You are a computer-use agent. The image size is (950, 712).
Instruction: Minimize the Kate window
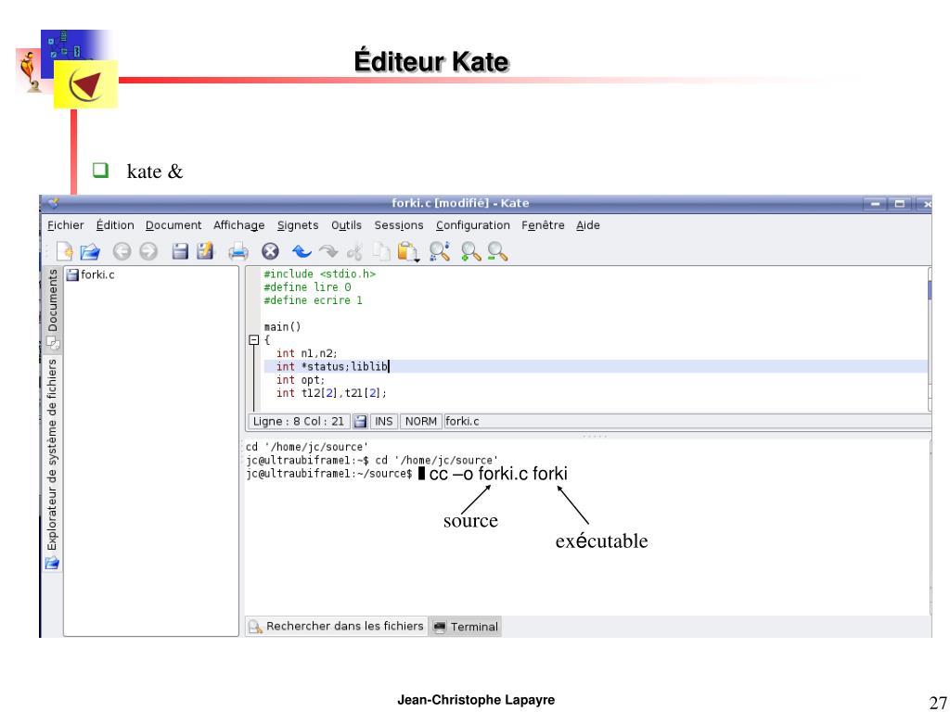click(874, 204)
